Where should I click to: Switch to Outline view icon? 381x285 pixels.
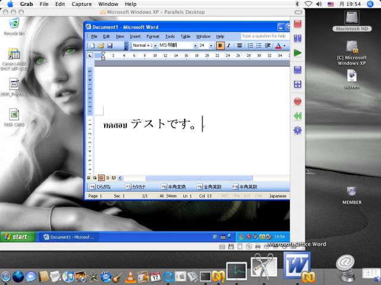107,178
